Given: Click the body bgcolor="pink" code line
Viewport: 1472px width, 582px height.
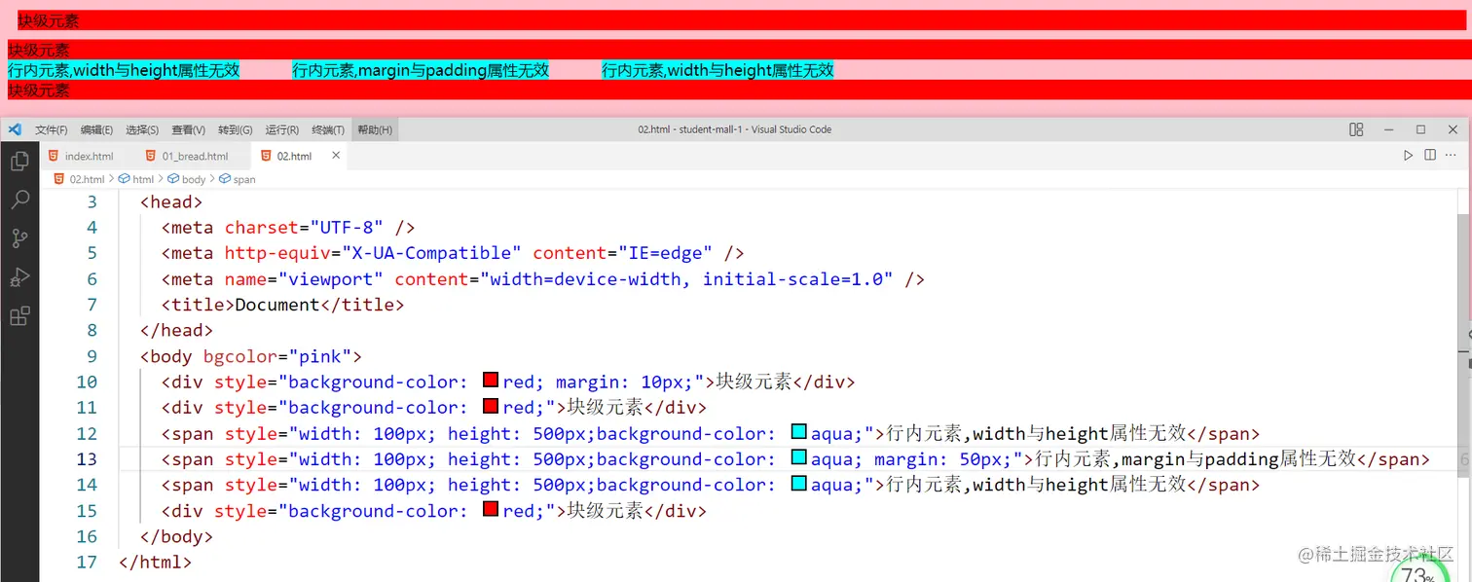Looking at the screenshot, I should coord(251,356).
